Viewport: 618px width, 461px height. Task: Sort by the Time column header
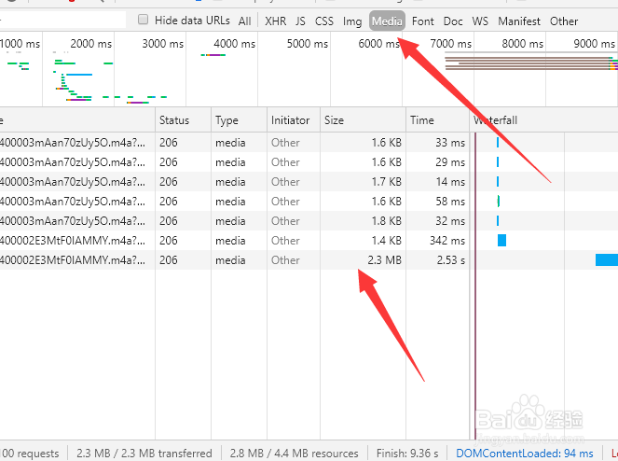[x=437, y=120]
